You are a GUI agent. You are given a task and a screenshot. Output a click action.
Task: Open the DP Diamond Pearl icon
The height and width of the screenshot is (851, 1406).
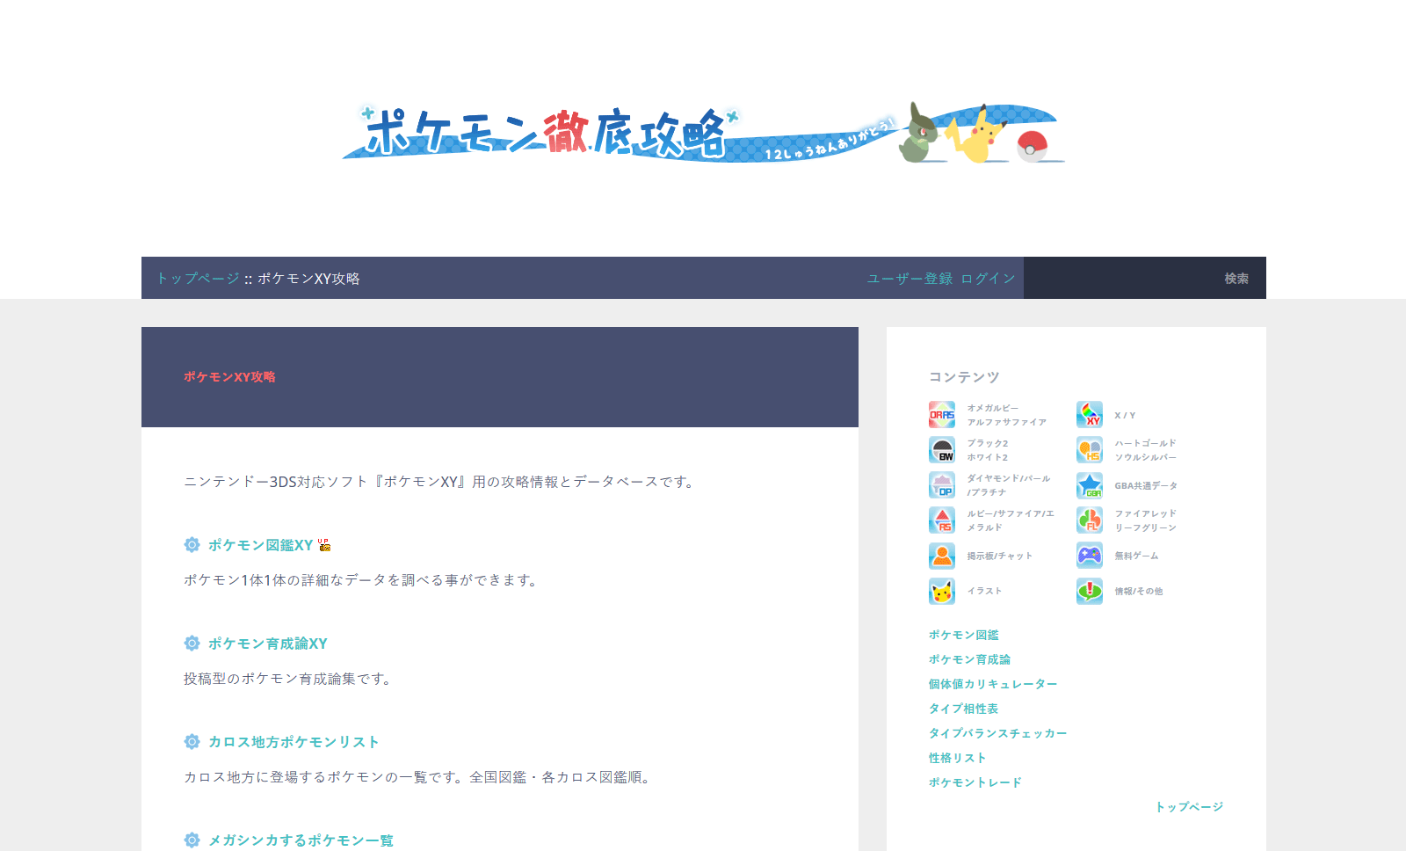point(942,485)
